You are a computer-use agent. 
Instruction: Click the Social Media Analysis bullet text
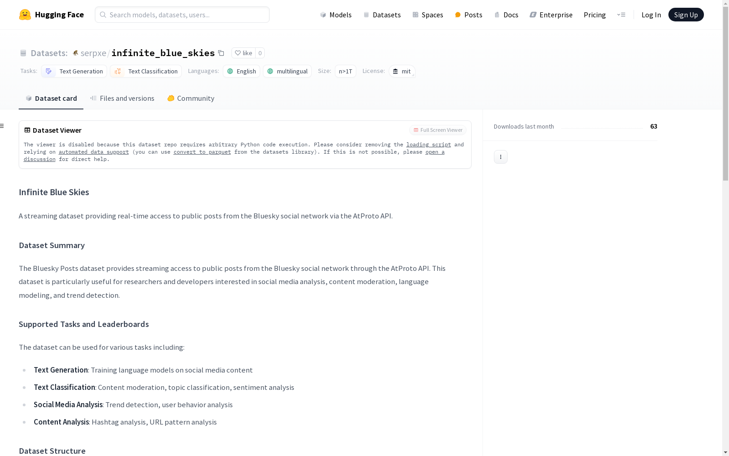coord(133,405)
